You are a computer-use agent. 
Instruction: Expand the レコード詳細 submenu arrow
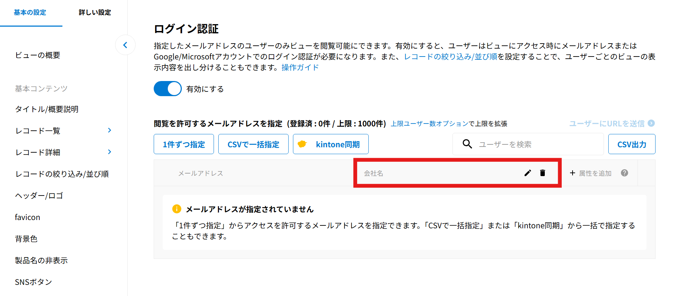(x=109, y=152)
